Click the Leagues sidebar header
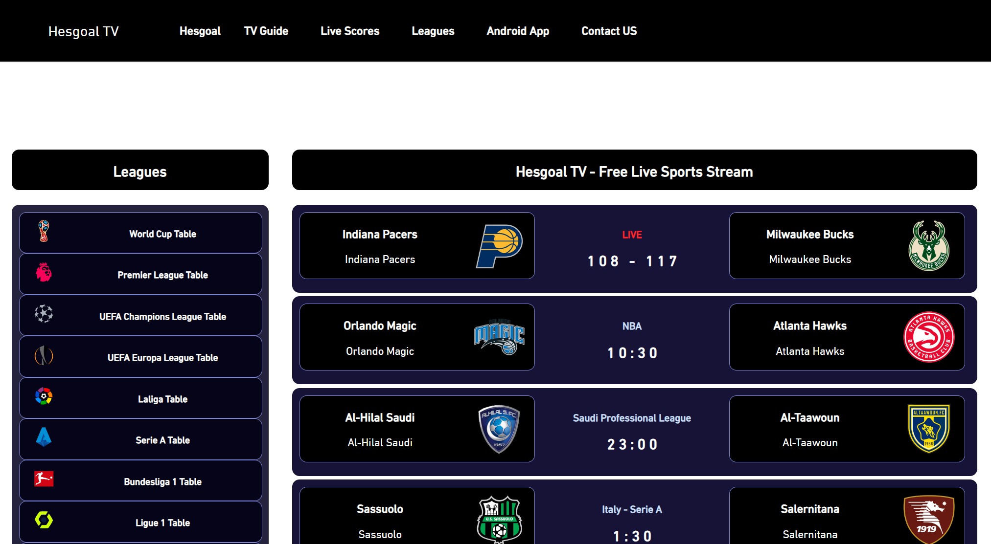991x544 pixels. (x=140, y=170)
